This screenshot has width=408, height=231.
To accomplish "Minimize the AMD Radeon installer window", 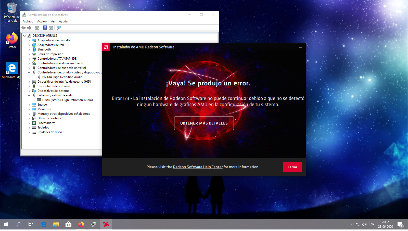I will (300, 47).
